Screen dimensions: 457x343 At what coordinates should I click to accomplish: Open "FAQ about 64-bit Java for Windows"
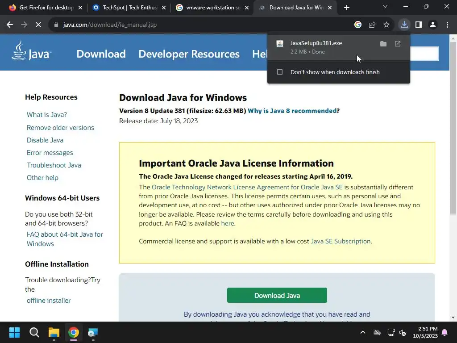[65, 239]
